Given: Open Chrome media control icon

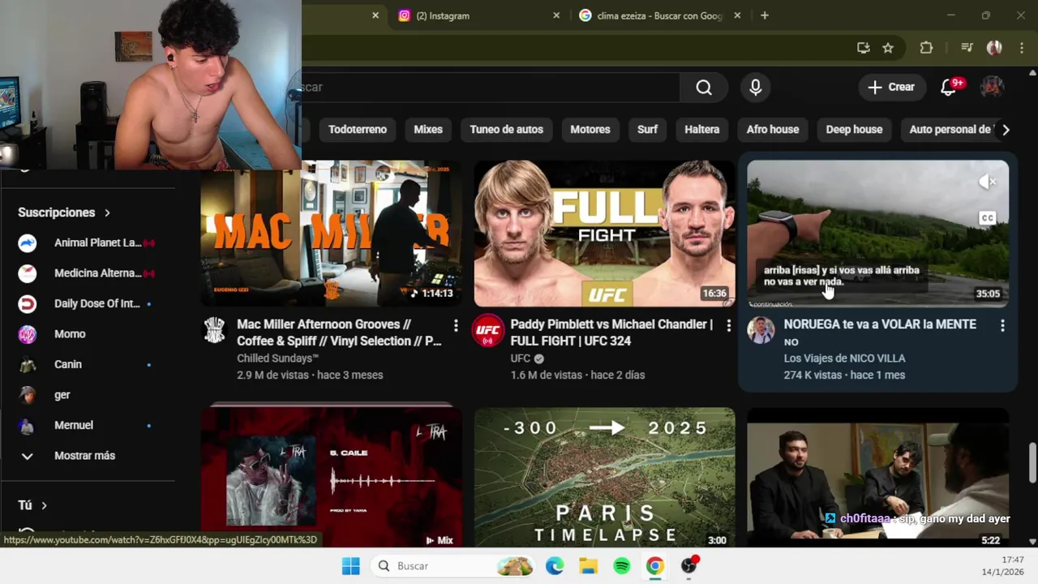Looking at the screenshot, I should click(x=967, y=48).
